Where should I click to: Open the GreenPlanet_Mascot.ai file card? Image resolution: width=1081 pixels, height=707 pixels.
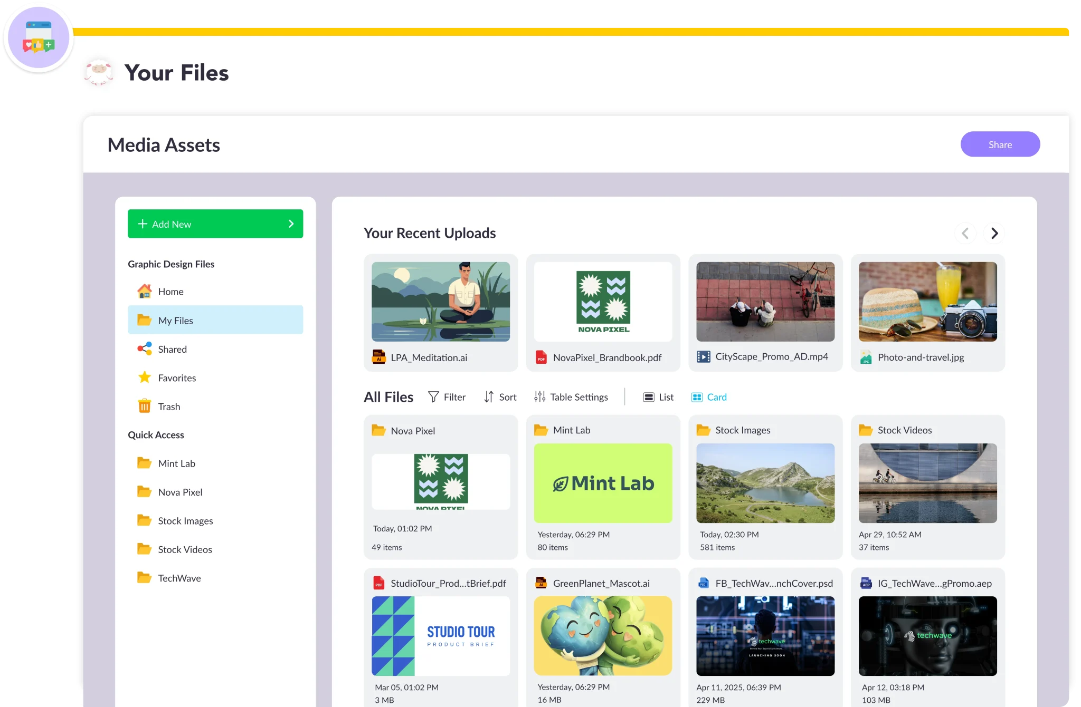(x=603, y=635)
